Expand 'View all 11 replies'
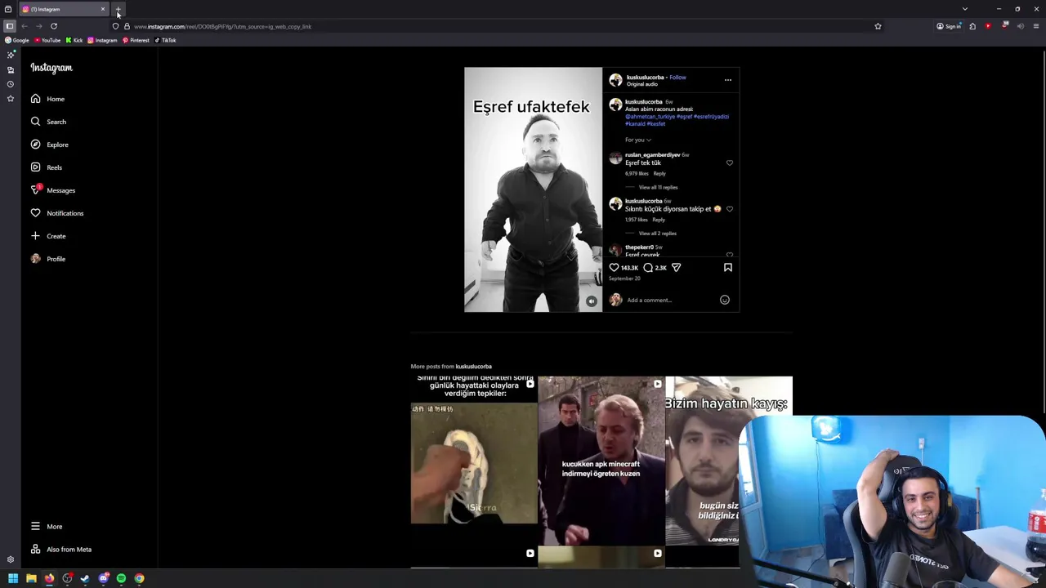This screenshot has height=588, width=1046. point(658,187)
